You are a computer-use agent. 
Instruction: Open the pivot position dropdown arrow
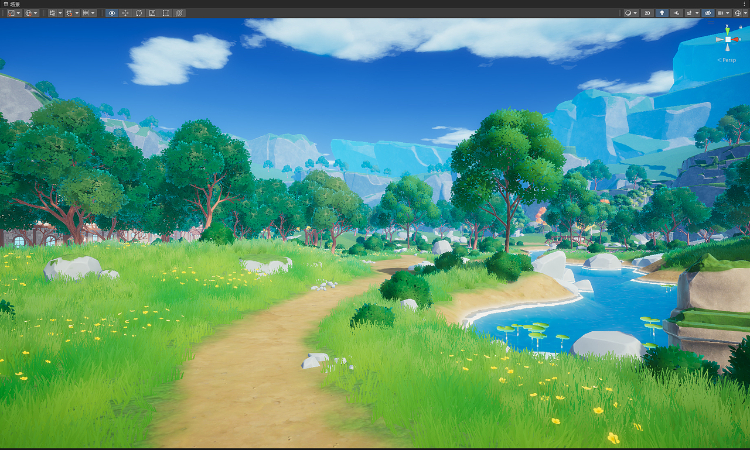18,13
